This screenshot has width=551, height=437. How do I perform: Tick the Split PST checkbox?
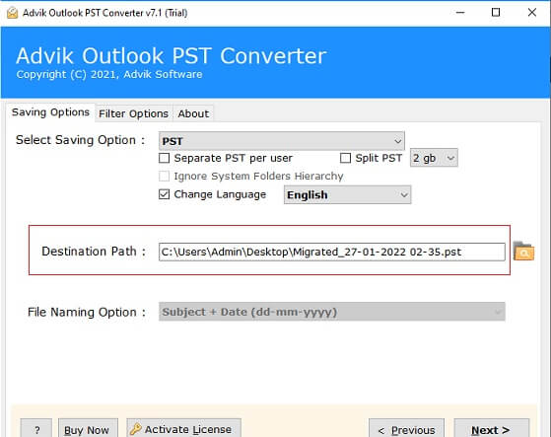tap(345, 158)
